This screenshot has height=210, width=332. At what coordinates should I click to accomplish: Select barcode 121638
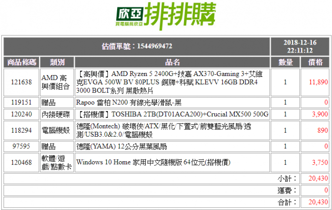pyautogui.click(x=21, y=82)
